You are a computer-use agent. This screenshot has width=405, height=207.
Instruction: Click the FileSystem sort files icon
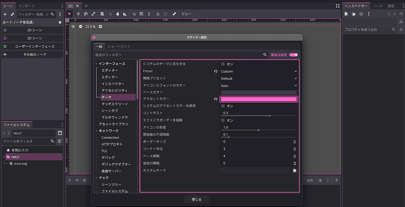coord(60,141)
